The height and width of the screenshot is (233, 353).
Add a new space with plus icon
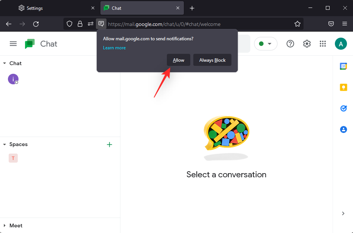tap(109, 145)
